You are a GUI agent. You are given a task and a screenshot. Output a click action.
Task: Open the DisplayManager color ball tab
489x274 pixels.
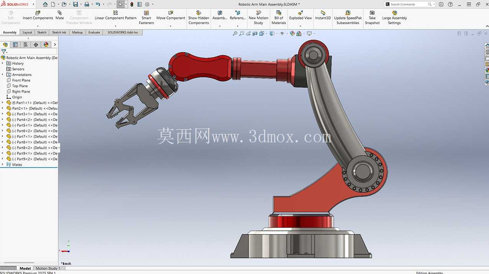click(46, 44)
